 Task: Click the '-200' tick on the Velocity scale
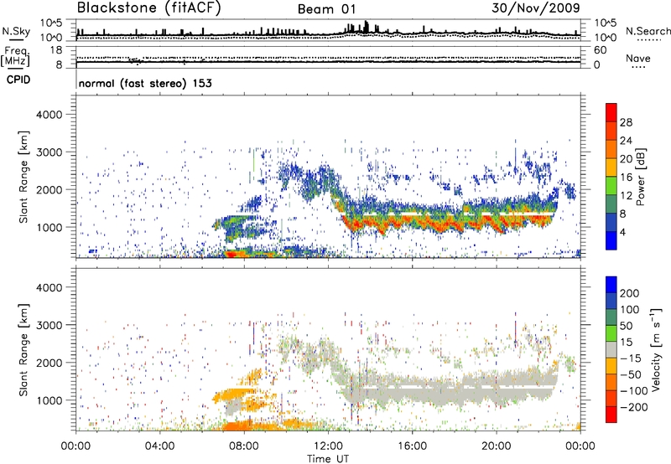click(x=633, y=407)
